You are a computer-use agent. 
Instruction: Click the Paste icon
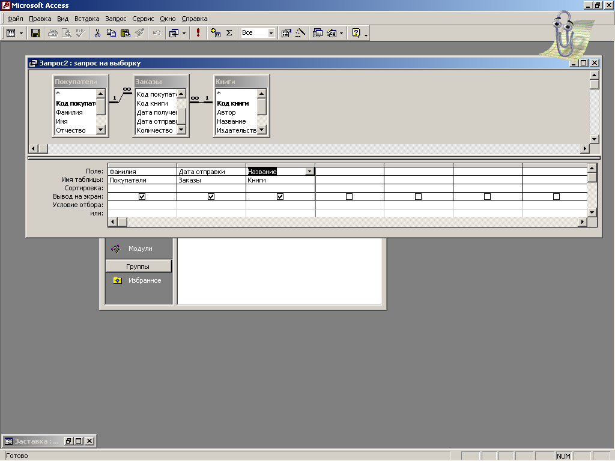pyautogui.click(x=125, y=34)
